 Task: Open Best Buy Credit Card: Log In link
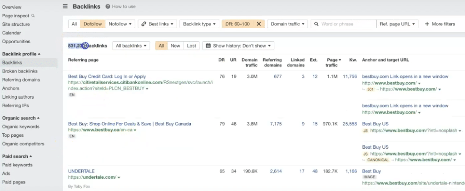[x=107, y=76]
